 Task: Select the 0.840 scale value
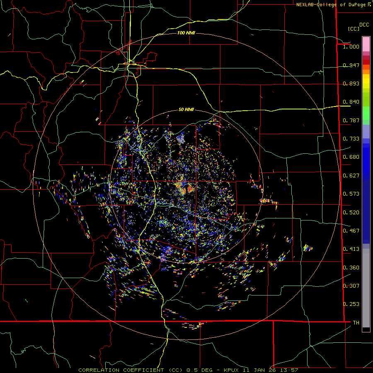click(x=351, y=102)
